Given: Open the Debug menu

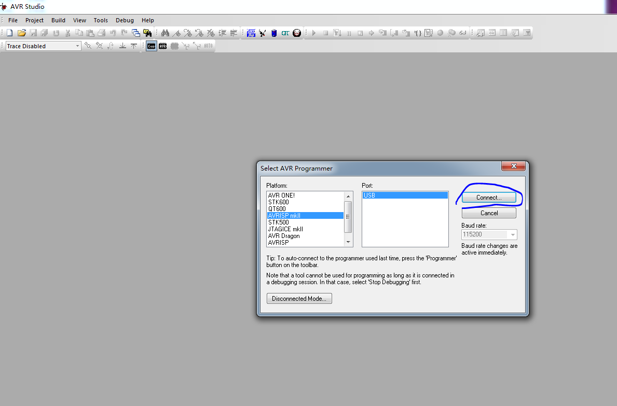Looking at the screenshot, I should 125,20.
